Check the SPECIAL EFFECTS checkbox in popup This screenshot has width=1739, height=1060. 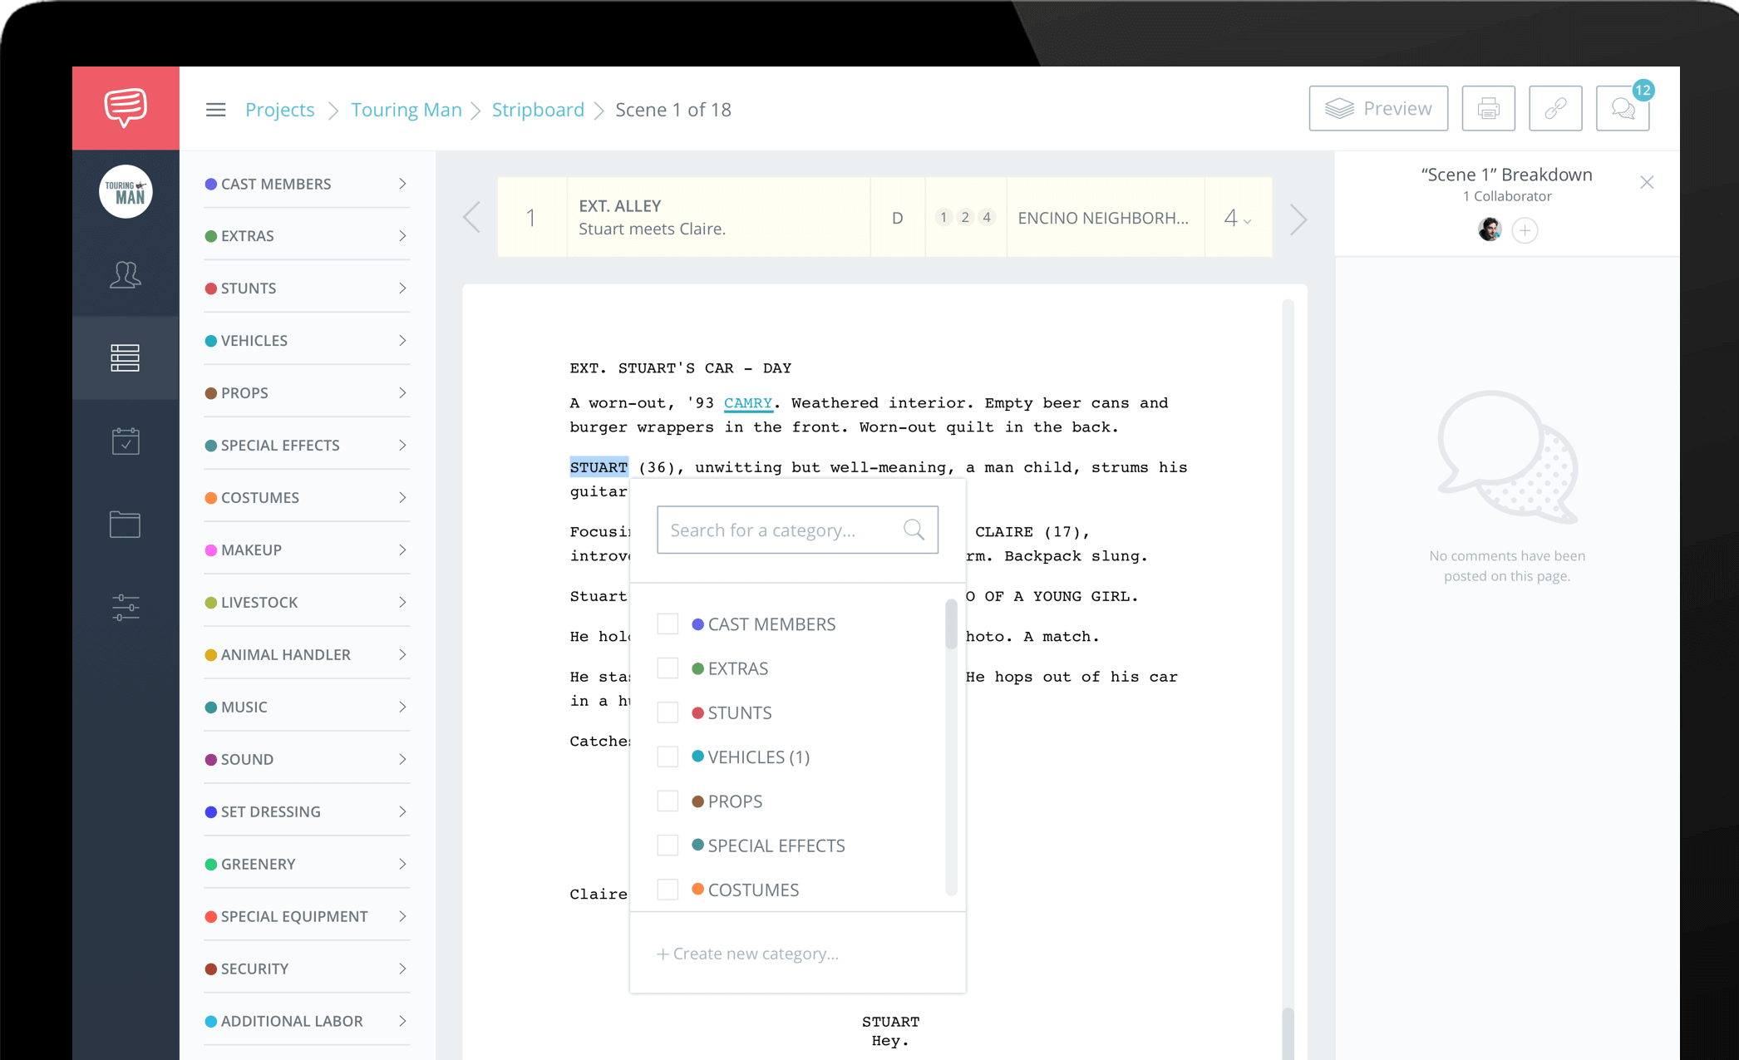pos(668,845)
